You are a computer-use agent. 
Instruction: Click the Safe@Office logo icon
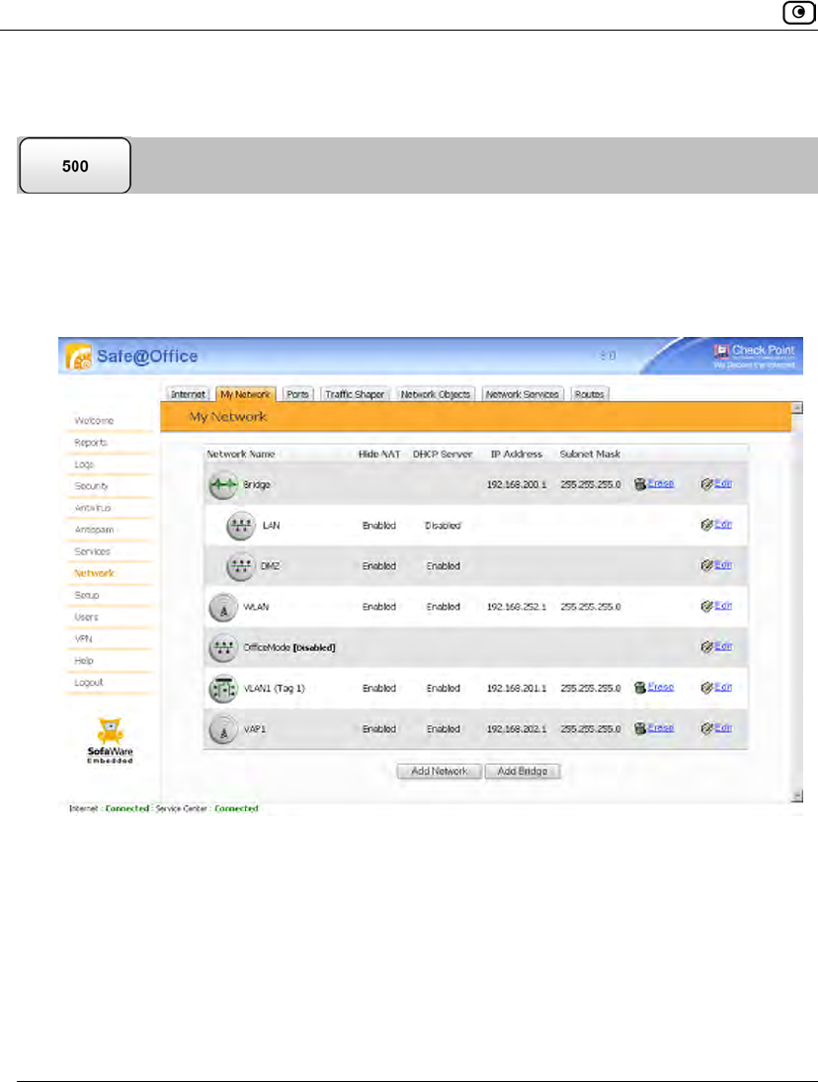pos(79,356)
